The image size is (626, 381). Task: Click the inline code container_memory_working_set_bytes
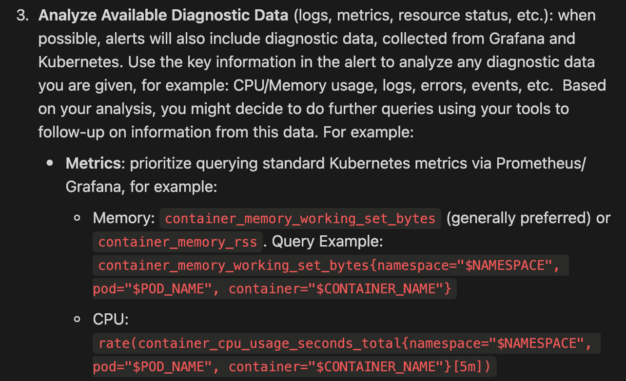[300, 218]
